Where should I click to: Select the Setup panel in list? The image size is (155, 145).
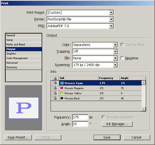point(24,40)
